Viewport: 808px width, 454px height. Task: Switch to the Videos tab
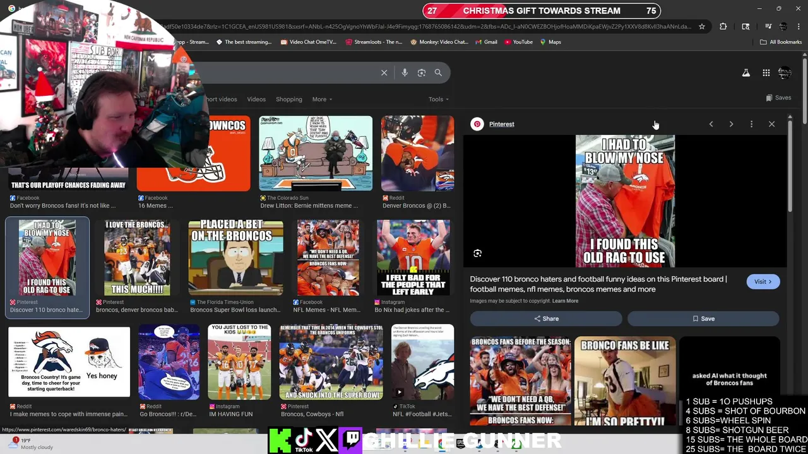click(256, 99)
